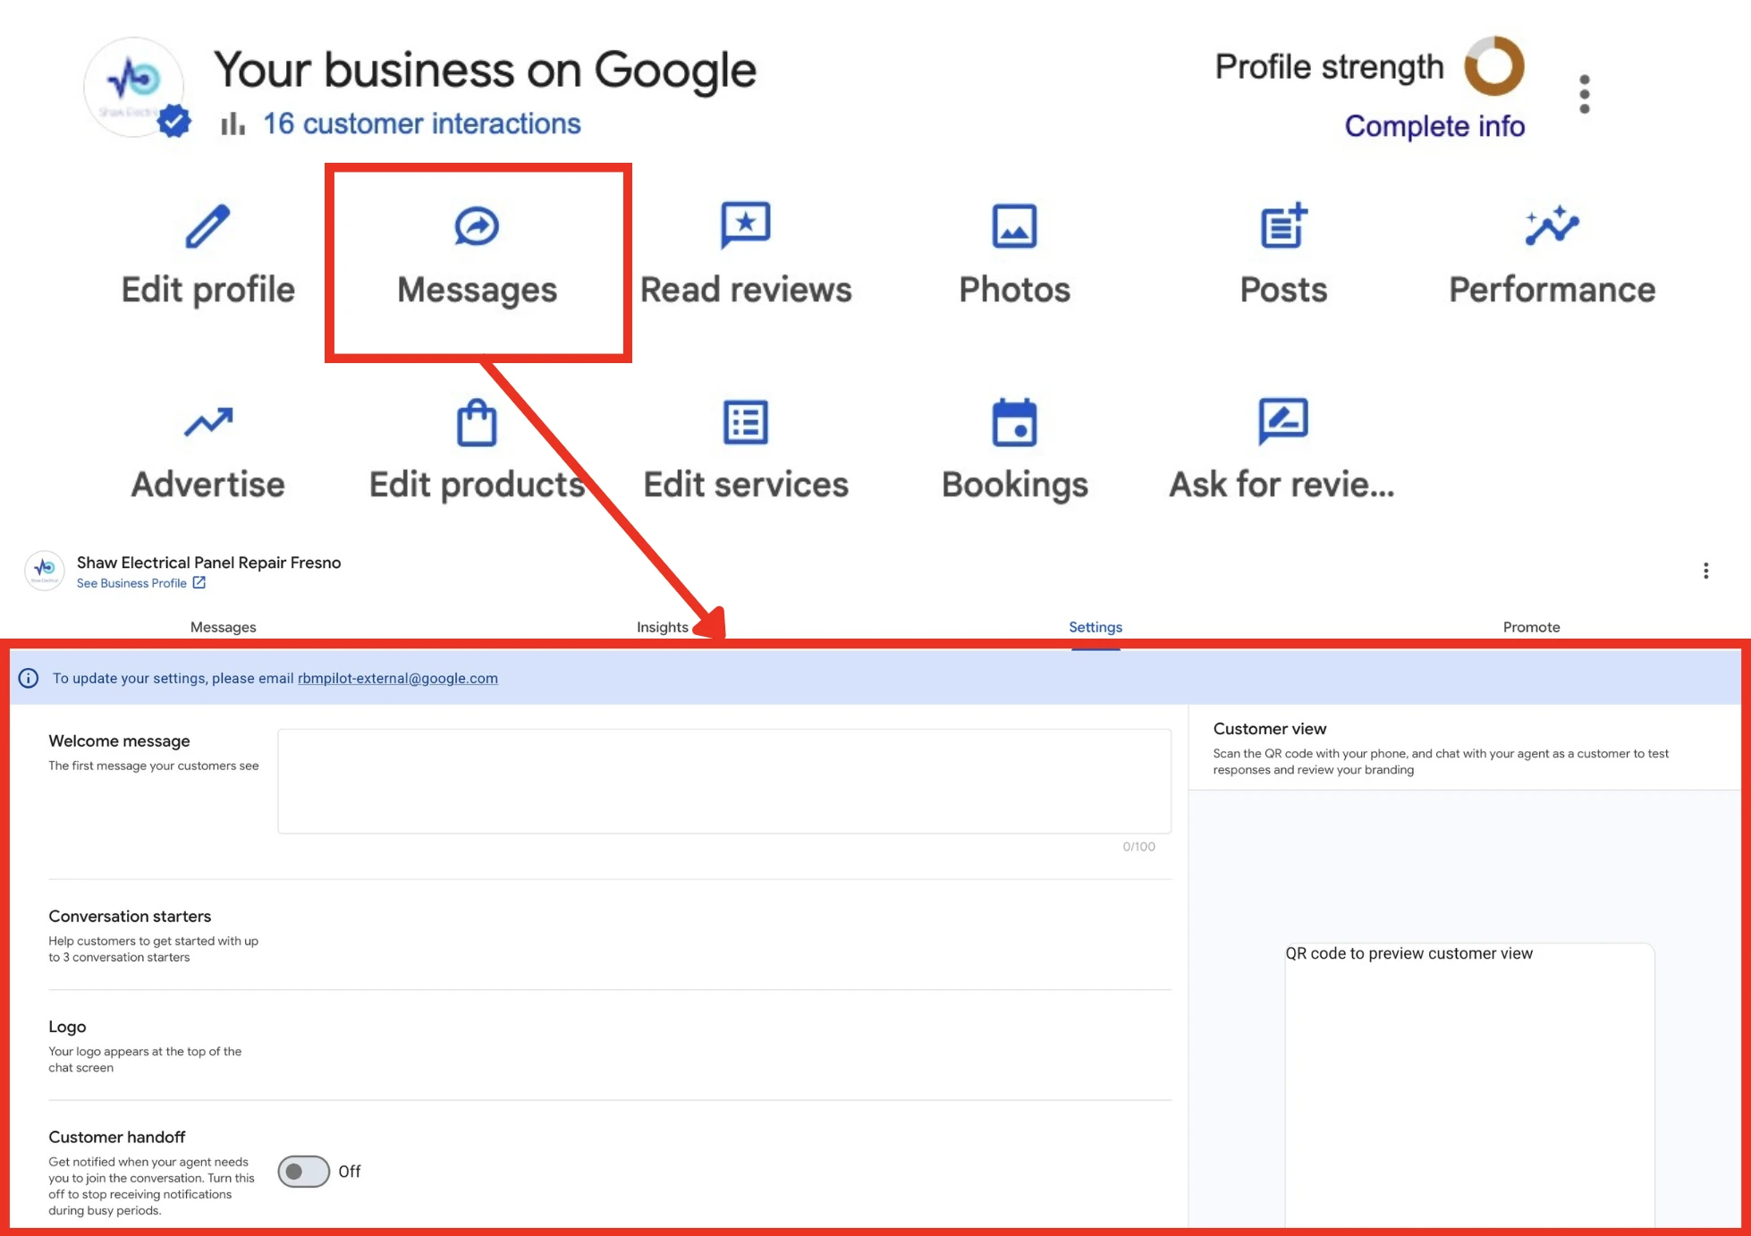Click external link icon beside See Business Profile
Screen dimensions: 1751x1236
tap(199, 583)
